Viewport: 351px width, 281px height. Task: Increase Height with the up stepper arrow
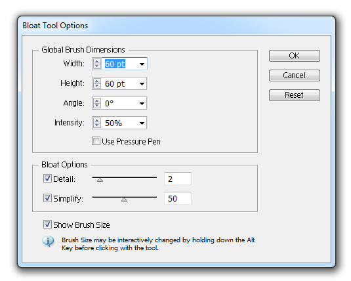point(96,81)
